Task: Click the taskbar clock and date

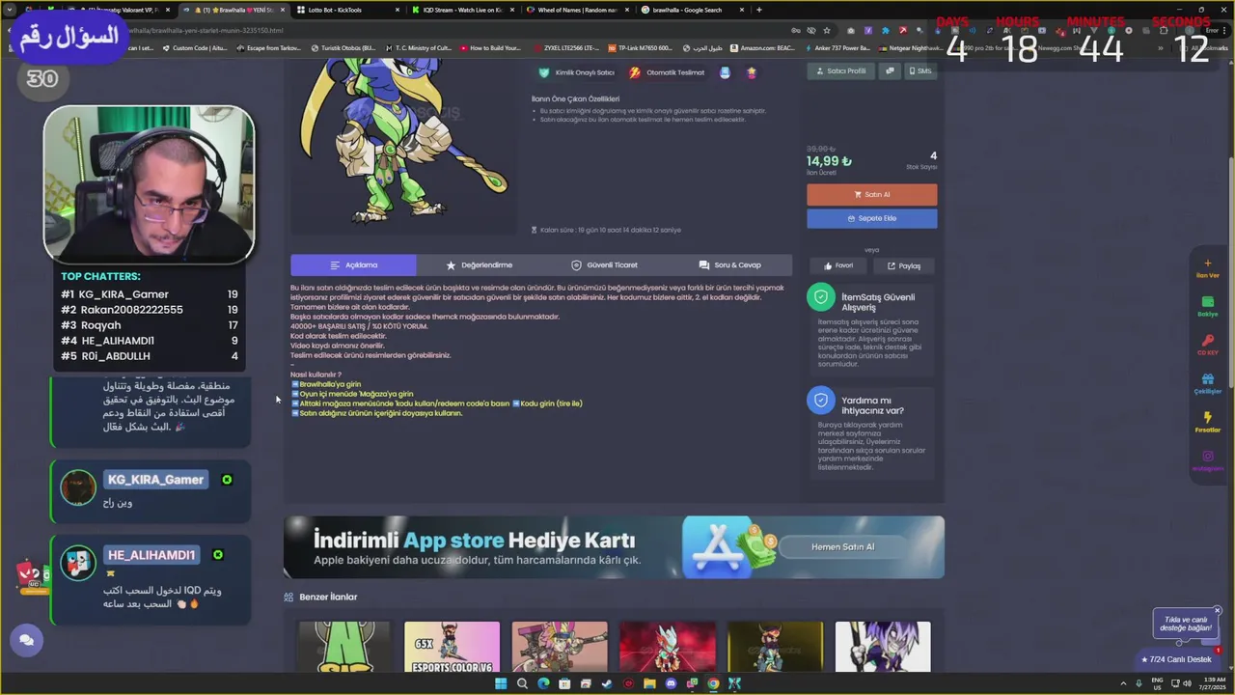Action: pos(1213,684)
